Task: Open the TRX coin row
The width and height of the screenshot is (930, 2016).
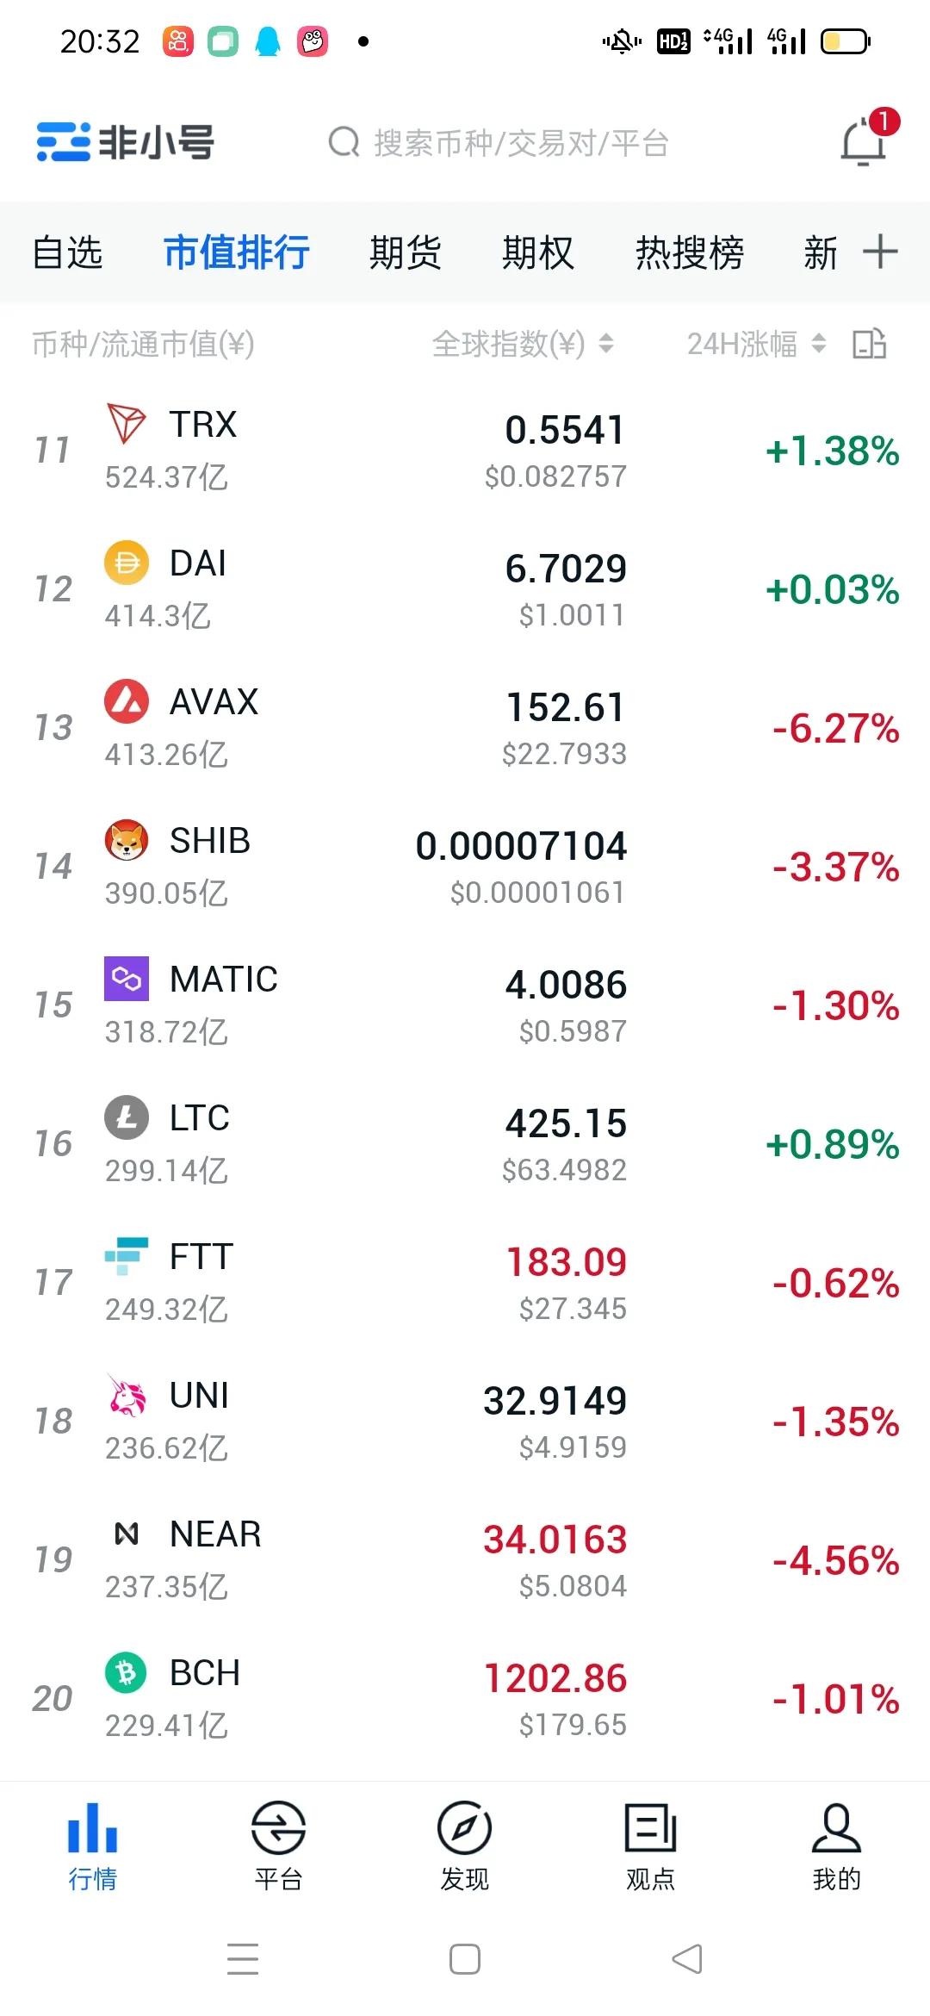Action: (x=465, y=450)
